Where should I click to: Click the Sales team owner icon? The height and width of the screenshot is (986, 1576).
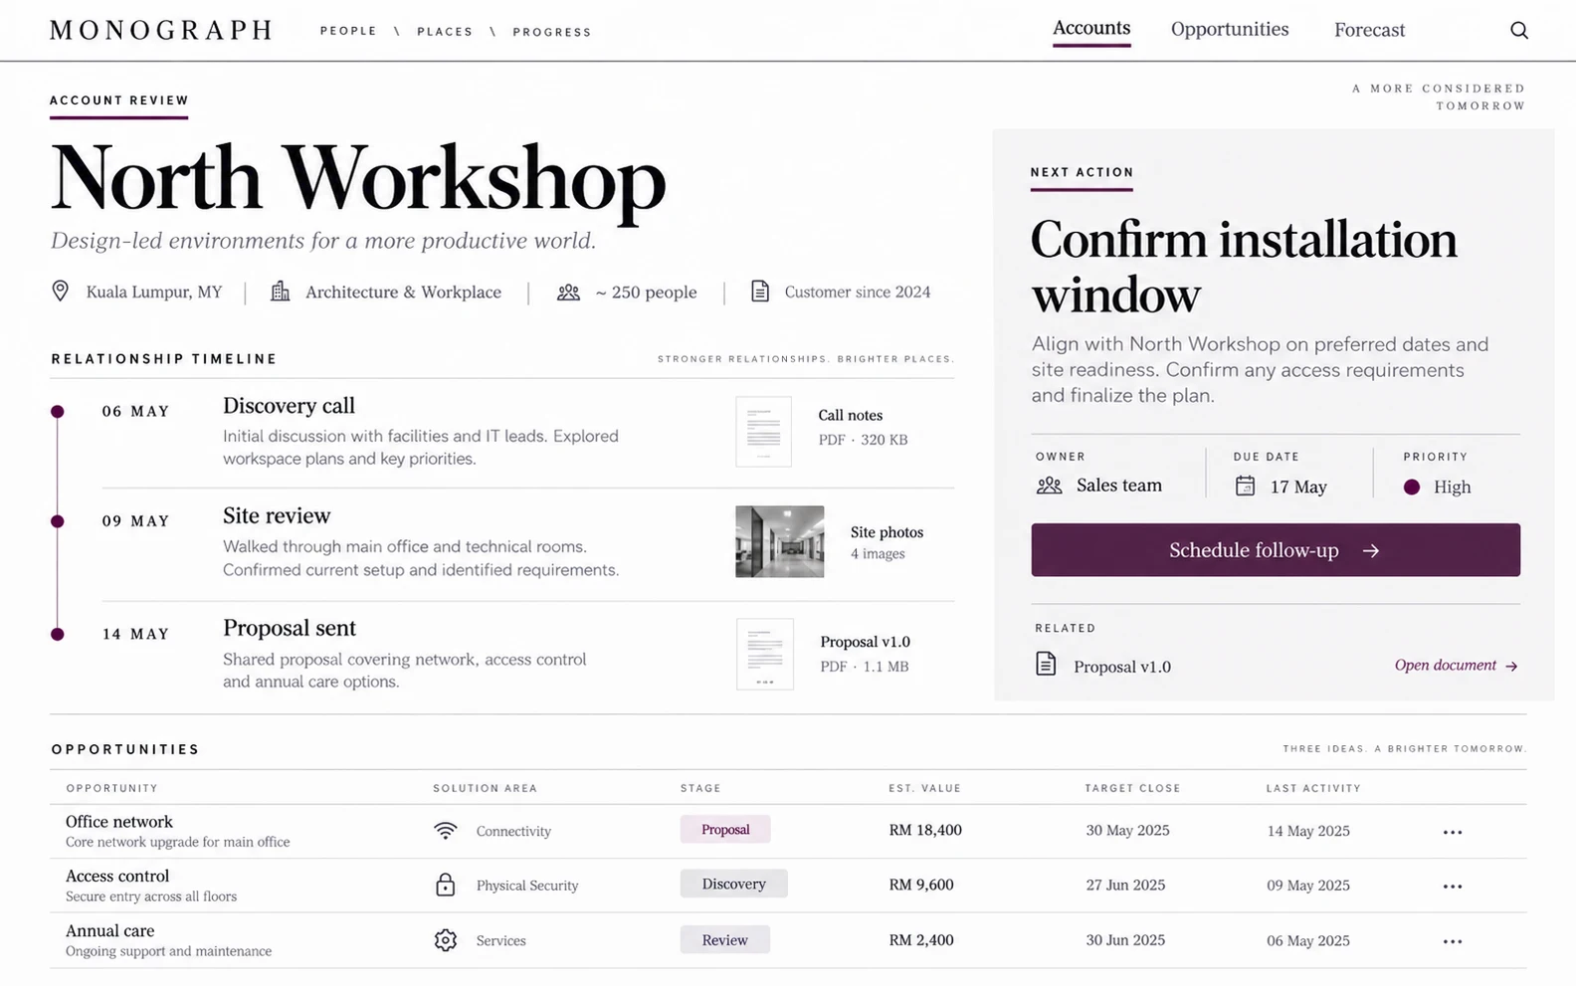click(1049, 486)
